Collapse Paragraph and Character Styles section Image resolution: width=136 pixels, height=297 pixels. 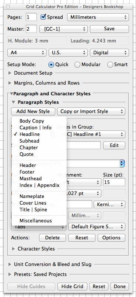[11, 94]
